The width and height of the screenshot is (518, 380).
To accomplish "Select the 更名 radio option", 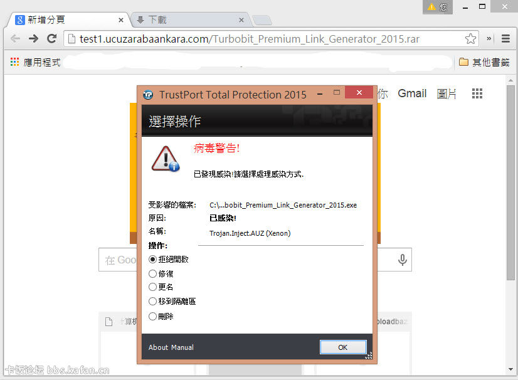I will coord(161,287).
